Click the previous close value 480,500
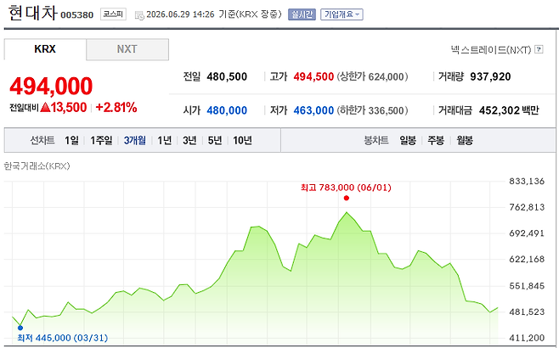 (x=227, y=76)
